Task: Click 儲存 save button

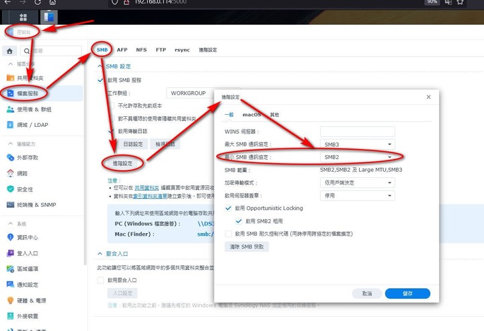Action: coord(407,293)
